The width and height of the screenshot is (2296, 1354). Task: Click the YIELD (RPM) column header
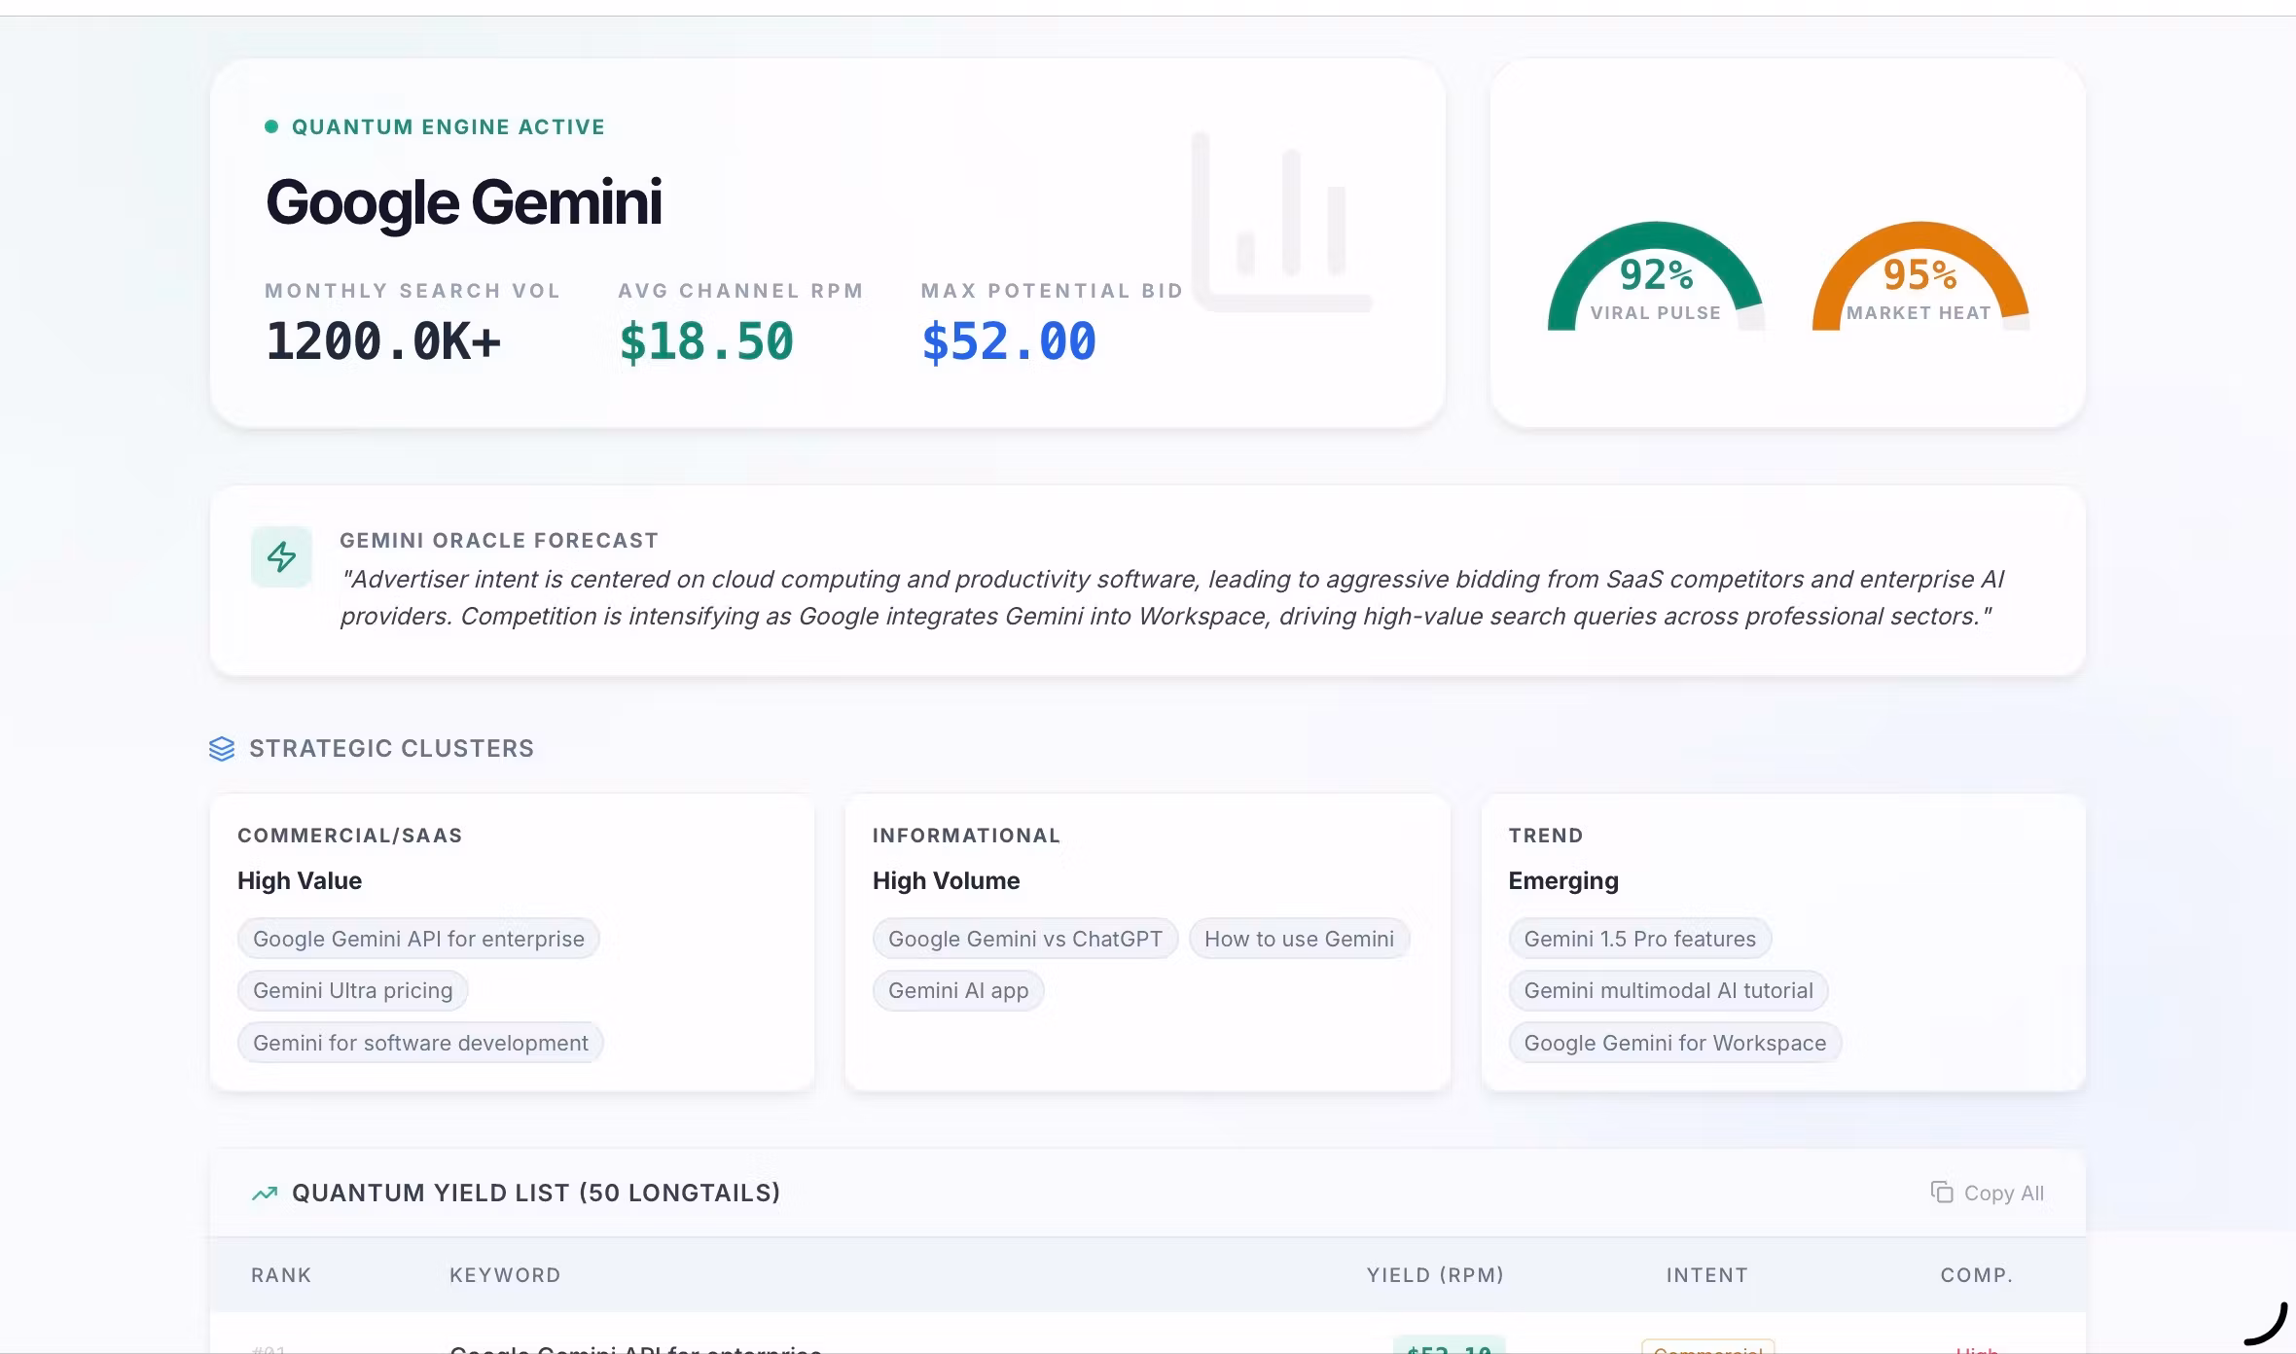tap(1435, 1275)
